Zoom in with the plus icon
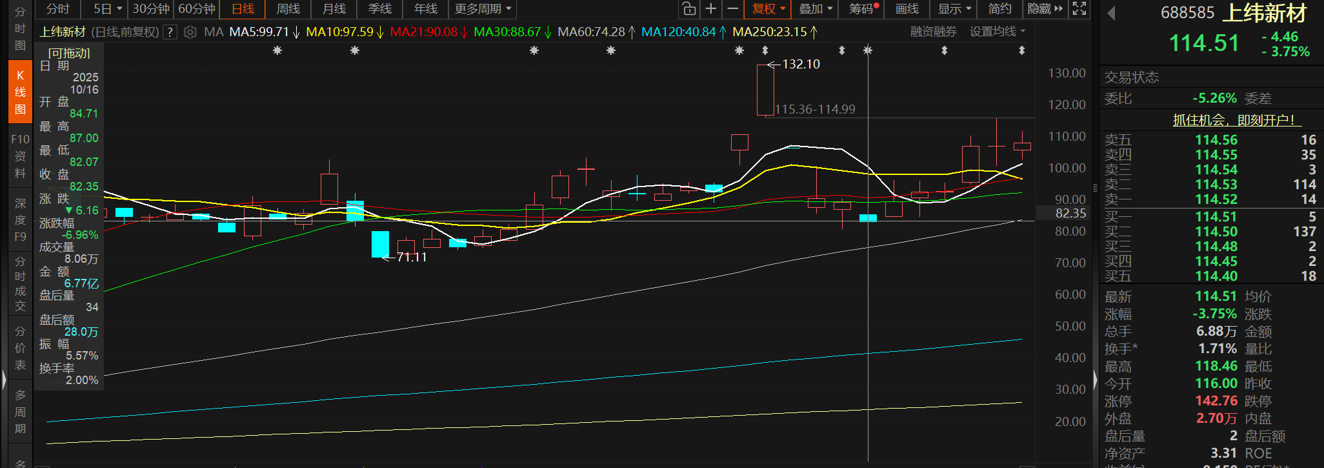The width and height of the screenshot is (1324, 468). (x=710, y=8)
